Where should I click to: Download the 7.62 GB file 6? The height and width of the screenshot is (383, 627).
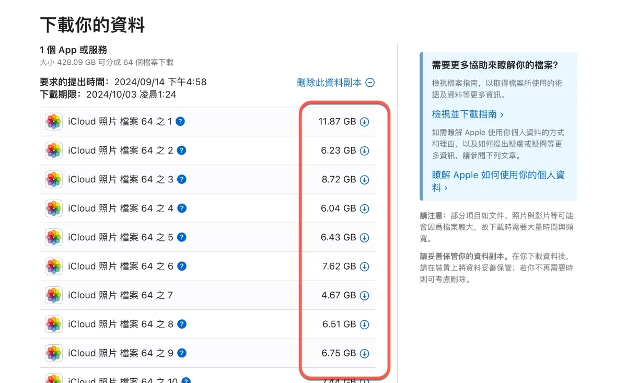[x=365, y=267]
